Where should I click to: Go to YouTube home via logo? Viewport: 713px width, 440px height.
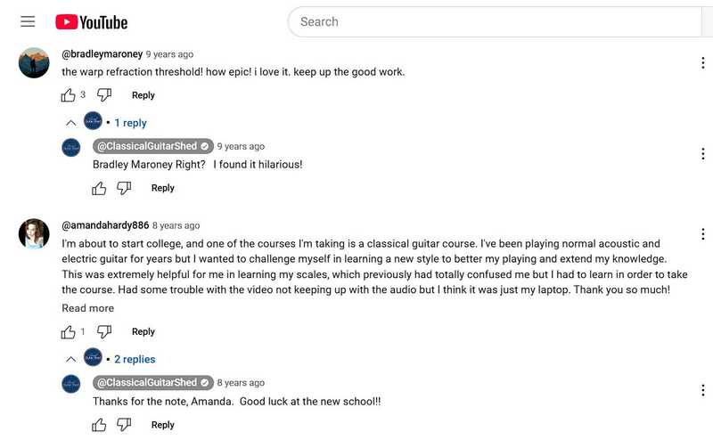click(x=92, y=21)
